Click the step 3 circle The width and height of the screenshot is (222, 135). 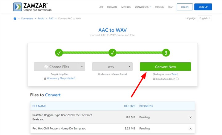[166, 53]
